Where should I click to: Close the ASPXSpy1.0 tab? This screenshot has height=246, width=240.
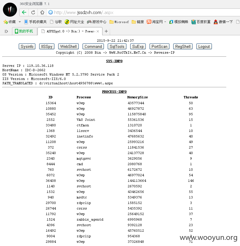point(98,32)
